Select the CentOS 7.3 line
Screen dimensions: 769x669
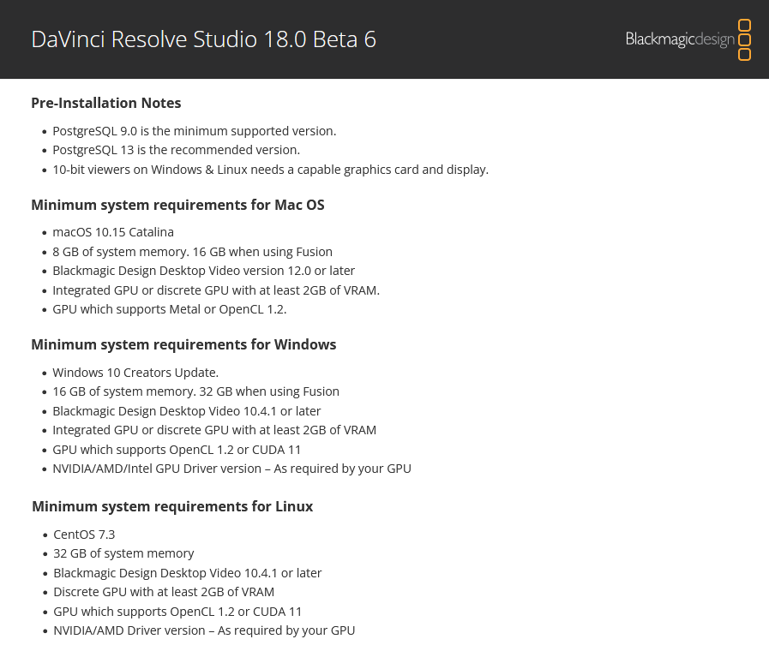click(x=84, y=535)
